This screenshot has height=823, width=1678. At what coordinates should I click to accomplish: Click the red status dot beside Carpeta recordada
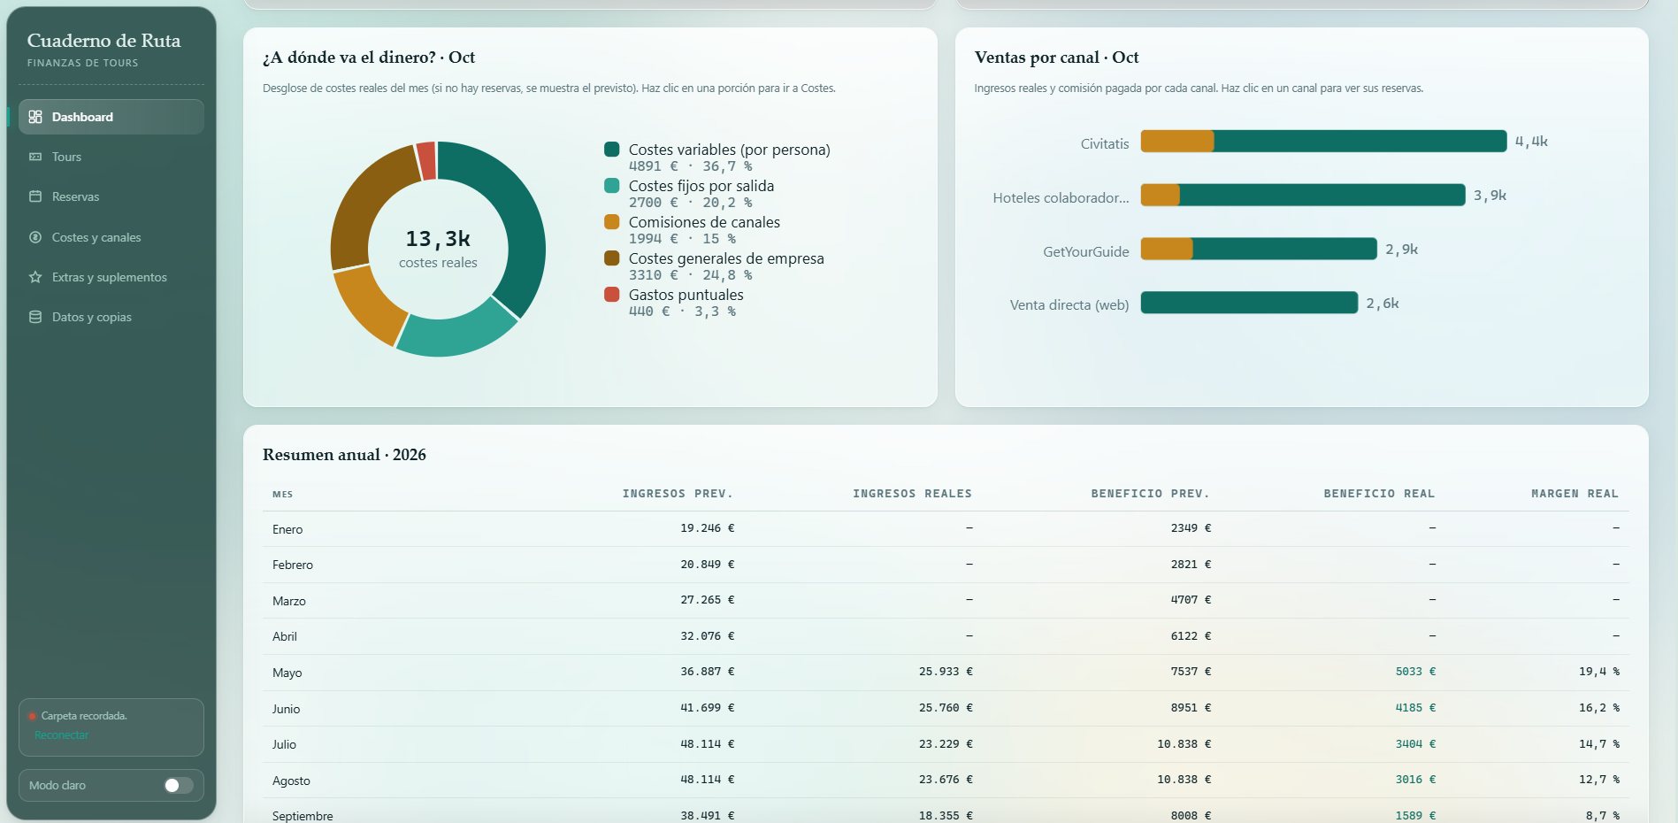point(32,716)
